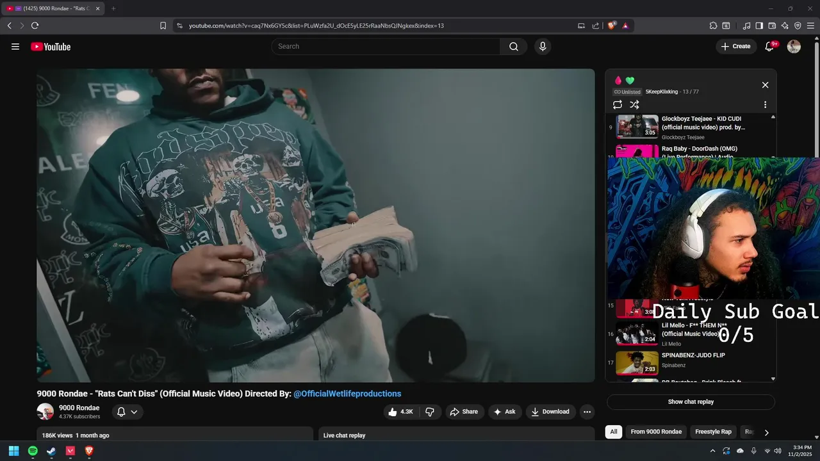The height and width of the screenshot is (461, 820).
Task: Share this page from address bar
Action: pos(596,26)
